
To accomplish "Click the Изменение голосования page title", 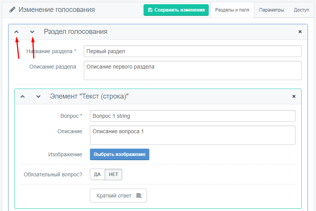I will click(57, 10).
